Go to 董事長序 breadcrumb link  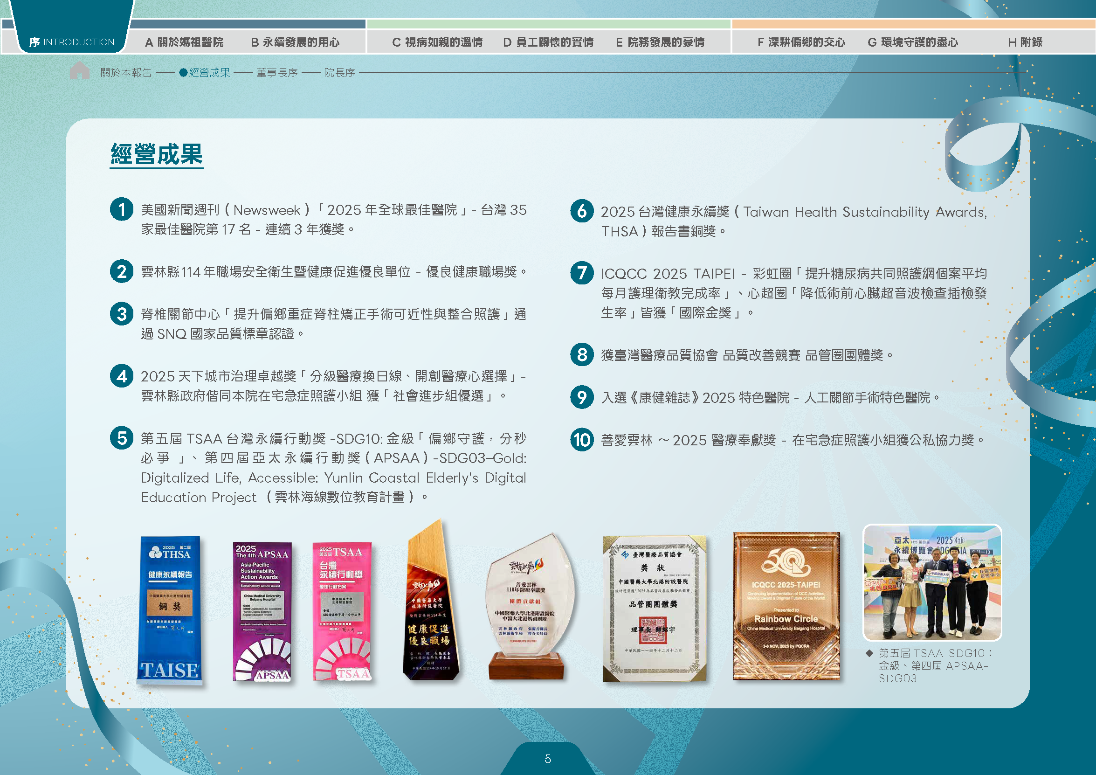click(277, 73)
